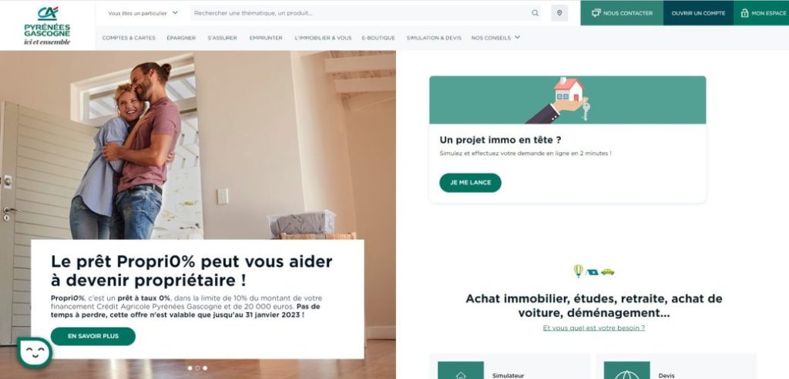The height and width of the screenshot is (379, 789).
Task: Focus the thématique search input field
Action: 360,13
